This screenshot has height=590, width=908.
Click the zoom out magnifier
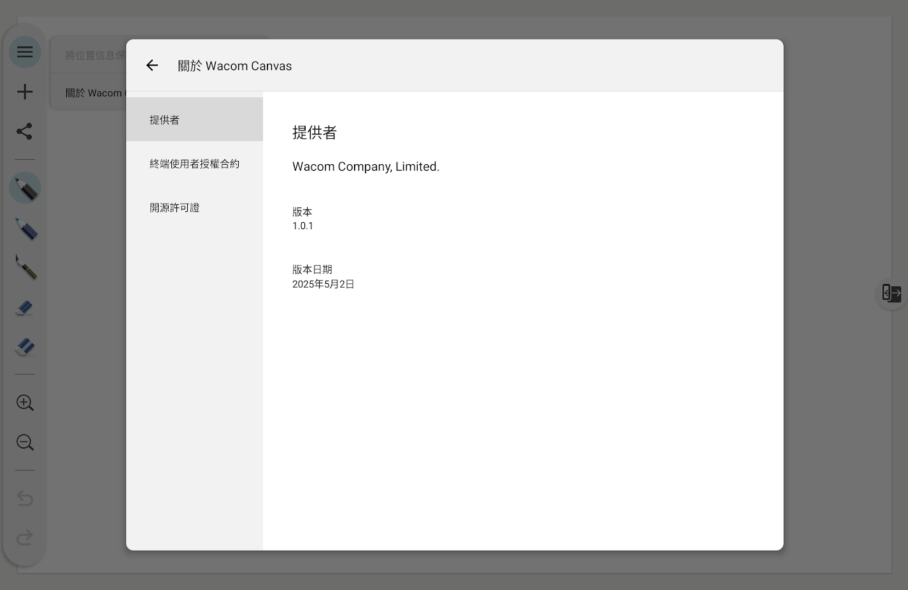click(x=25, y=442)
